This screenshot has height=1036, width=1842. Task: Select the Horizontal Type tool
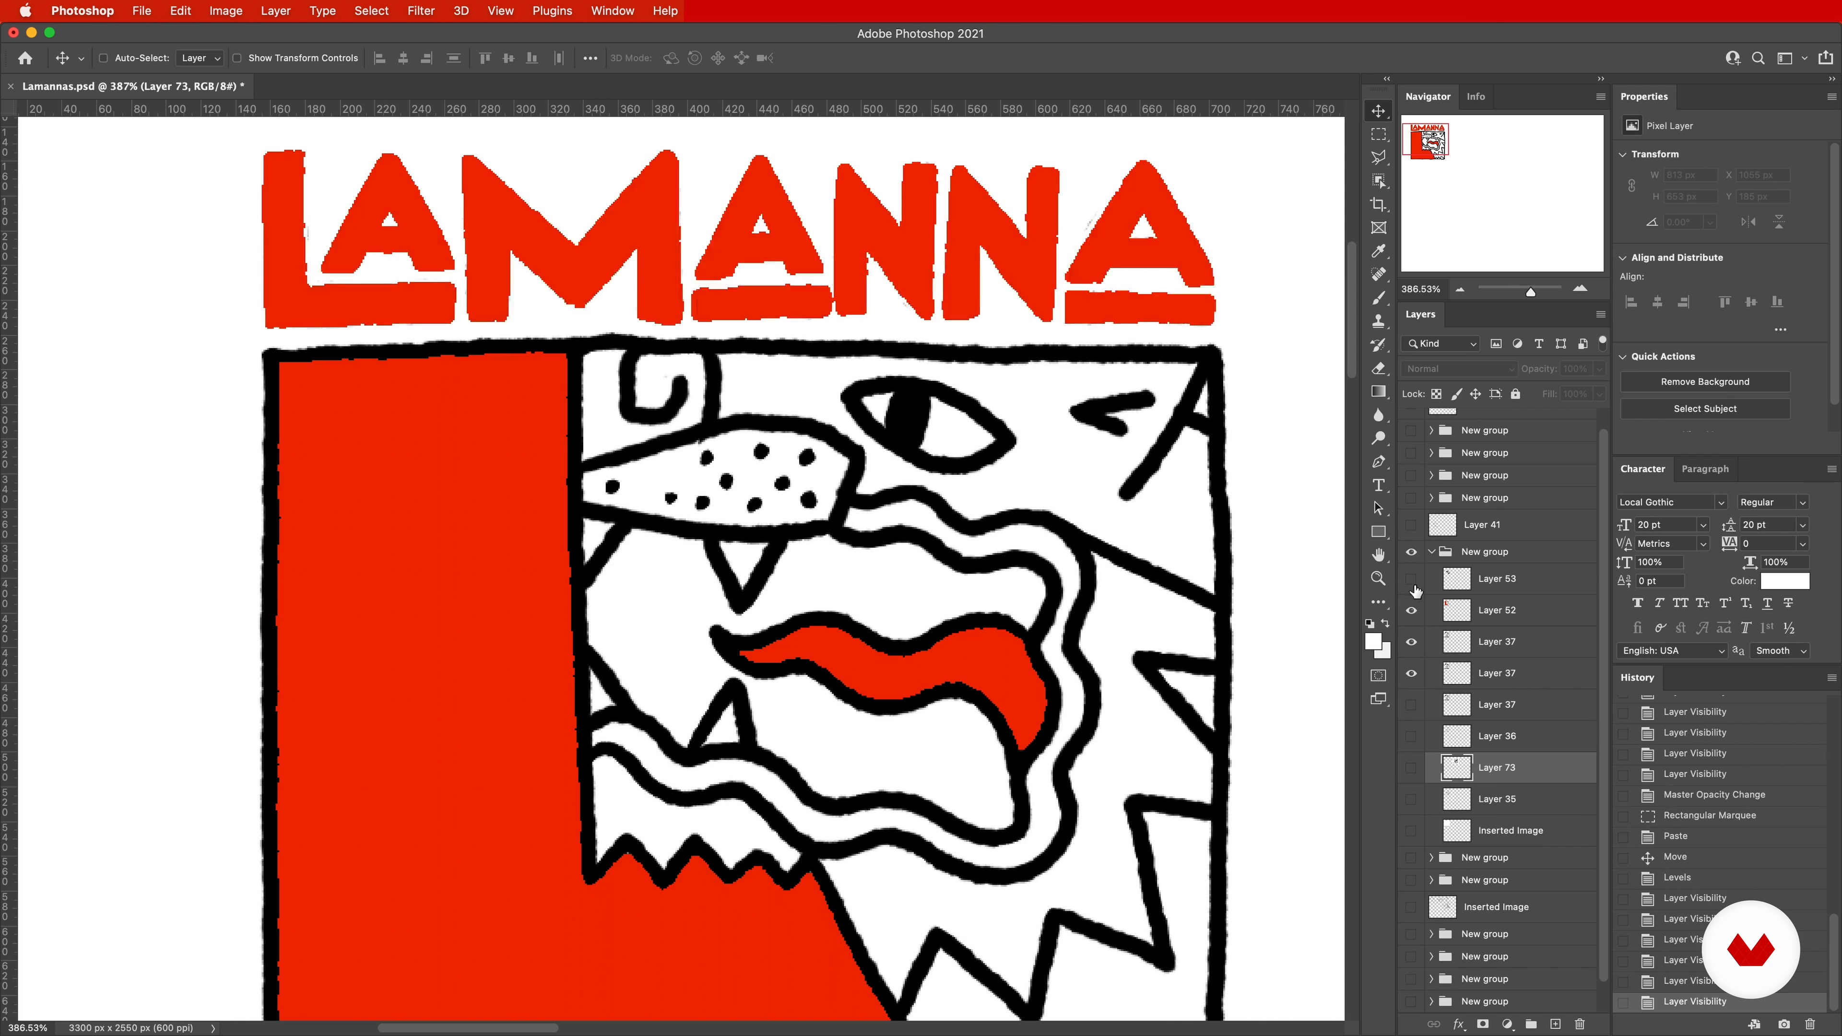1378,485
